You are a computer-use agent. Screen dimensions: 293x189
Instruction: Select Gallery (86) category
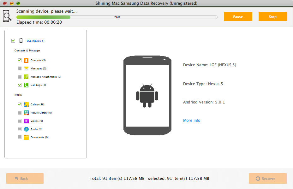(x=38, y=104)
